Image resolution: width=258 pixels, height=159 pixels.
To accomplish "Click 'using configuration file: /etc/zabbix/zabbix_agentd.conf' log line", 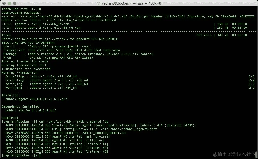I will click(81, 129).
